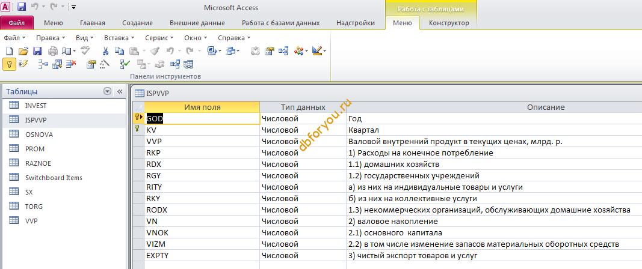Click the colorful New Object icon
Viewport: 642px width, 269px height.
tap(298, 51)
